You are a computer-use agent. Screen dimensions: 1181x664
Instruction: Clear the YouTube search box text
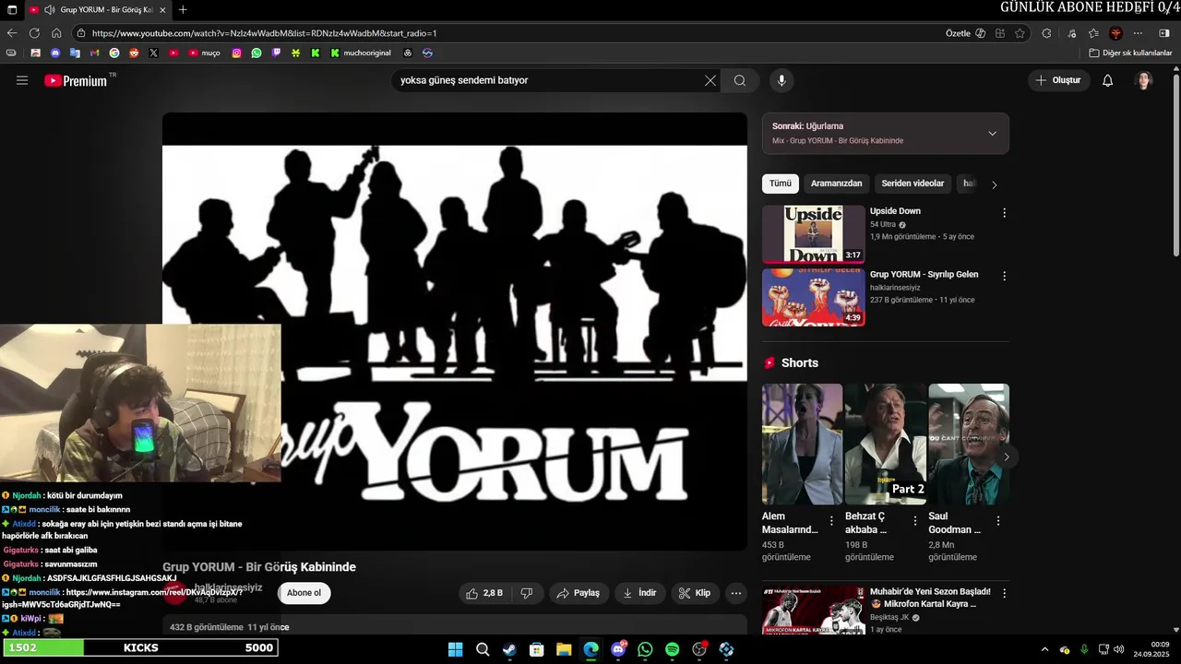click(x=710, y=80)
